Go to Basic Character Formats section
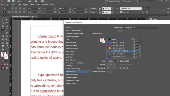 pos(73,31)
